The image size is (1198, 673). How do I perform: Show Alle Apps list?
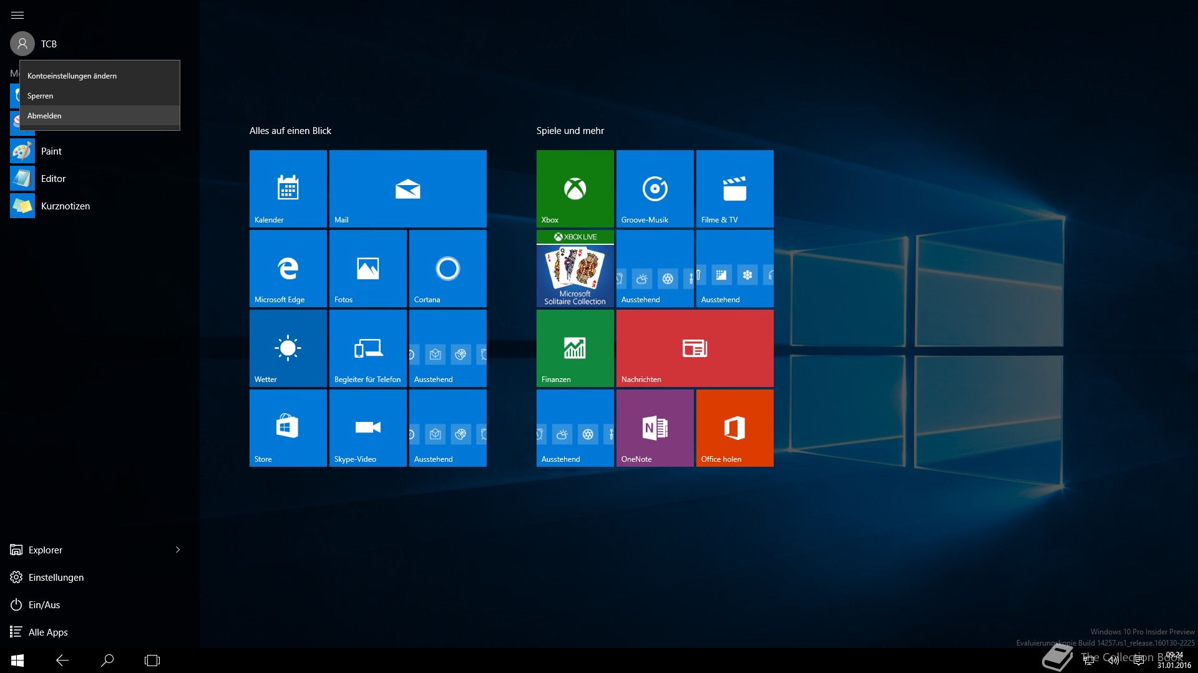coord(100,632)
